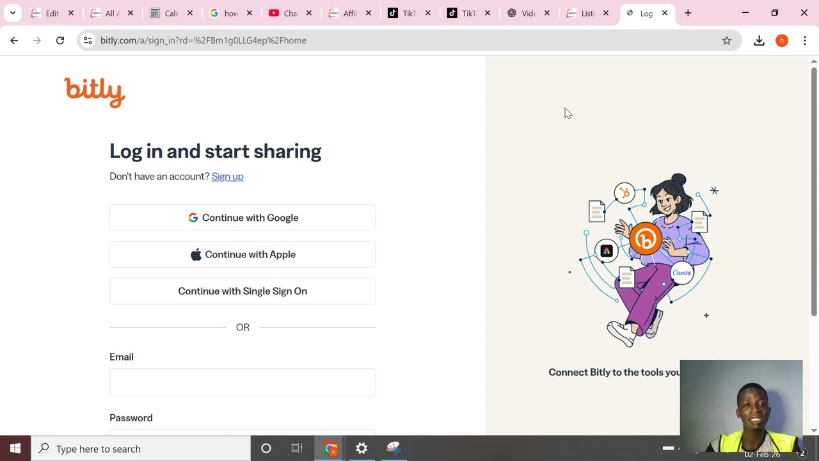Close the YouTube Cha tab
This screenshot has width=819, height=461.
pos(309,13)
